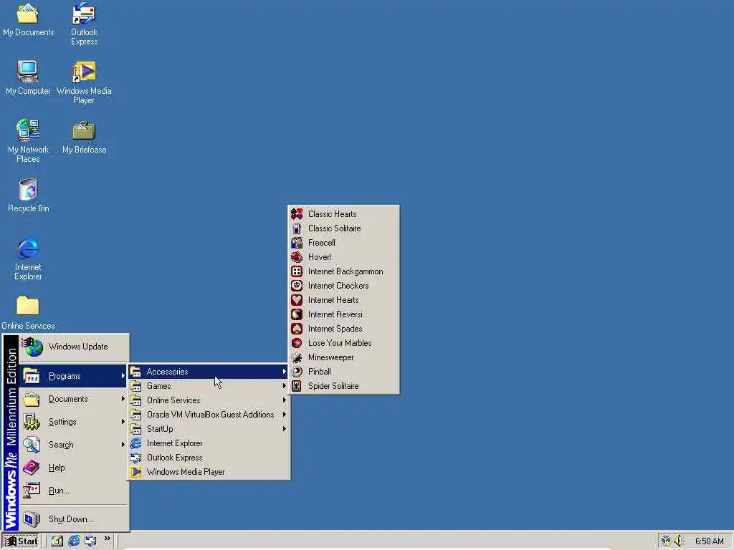The image size is (734, 550).
Task: Click the StartUp folder icon
Action: point(135,429)
